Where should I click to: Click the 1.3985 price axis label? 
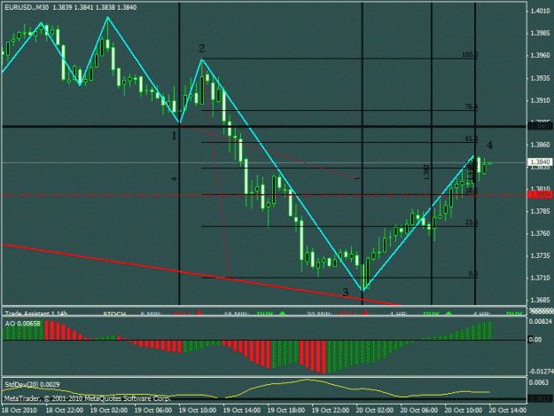[540, 33]
